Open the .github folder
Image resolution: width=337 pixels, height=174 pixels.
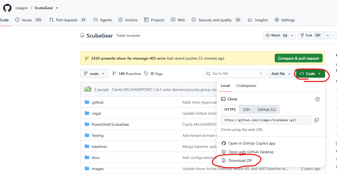tap(98, 102)
